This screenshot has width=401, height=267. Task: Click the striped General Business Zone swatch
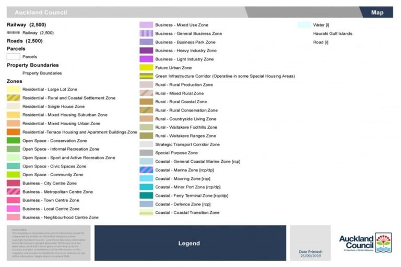pyautogui.click(x=146, y=33)
